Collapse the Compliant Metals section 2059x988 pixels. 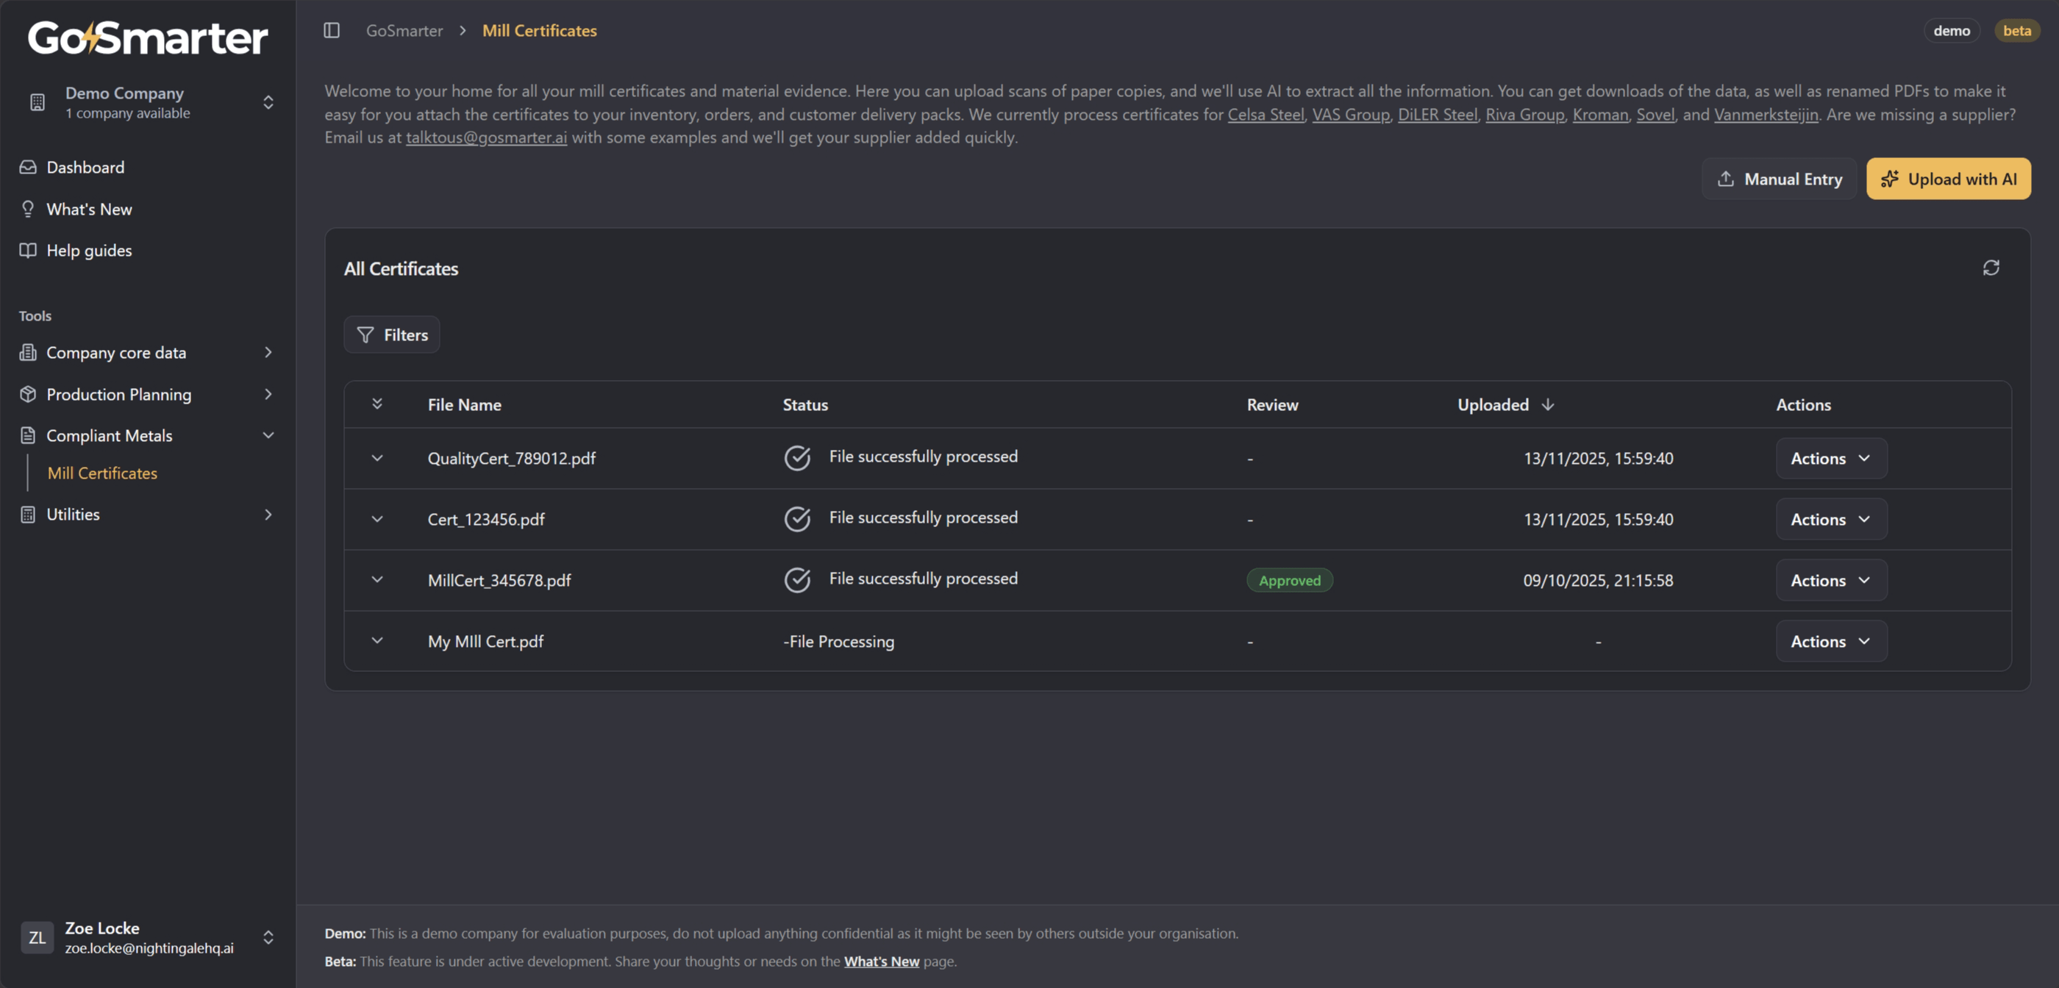pyautogui.click(x=268, y=436)
